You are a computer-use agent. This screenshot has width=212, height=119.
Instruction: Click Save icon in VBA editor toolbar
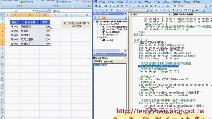click(x=105, y=6)
